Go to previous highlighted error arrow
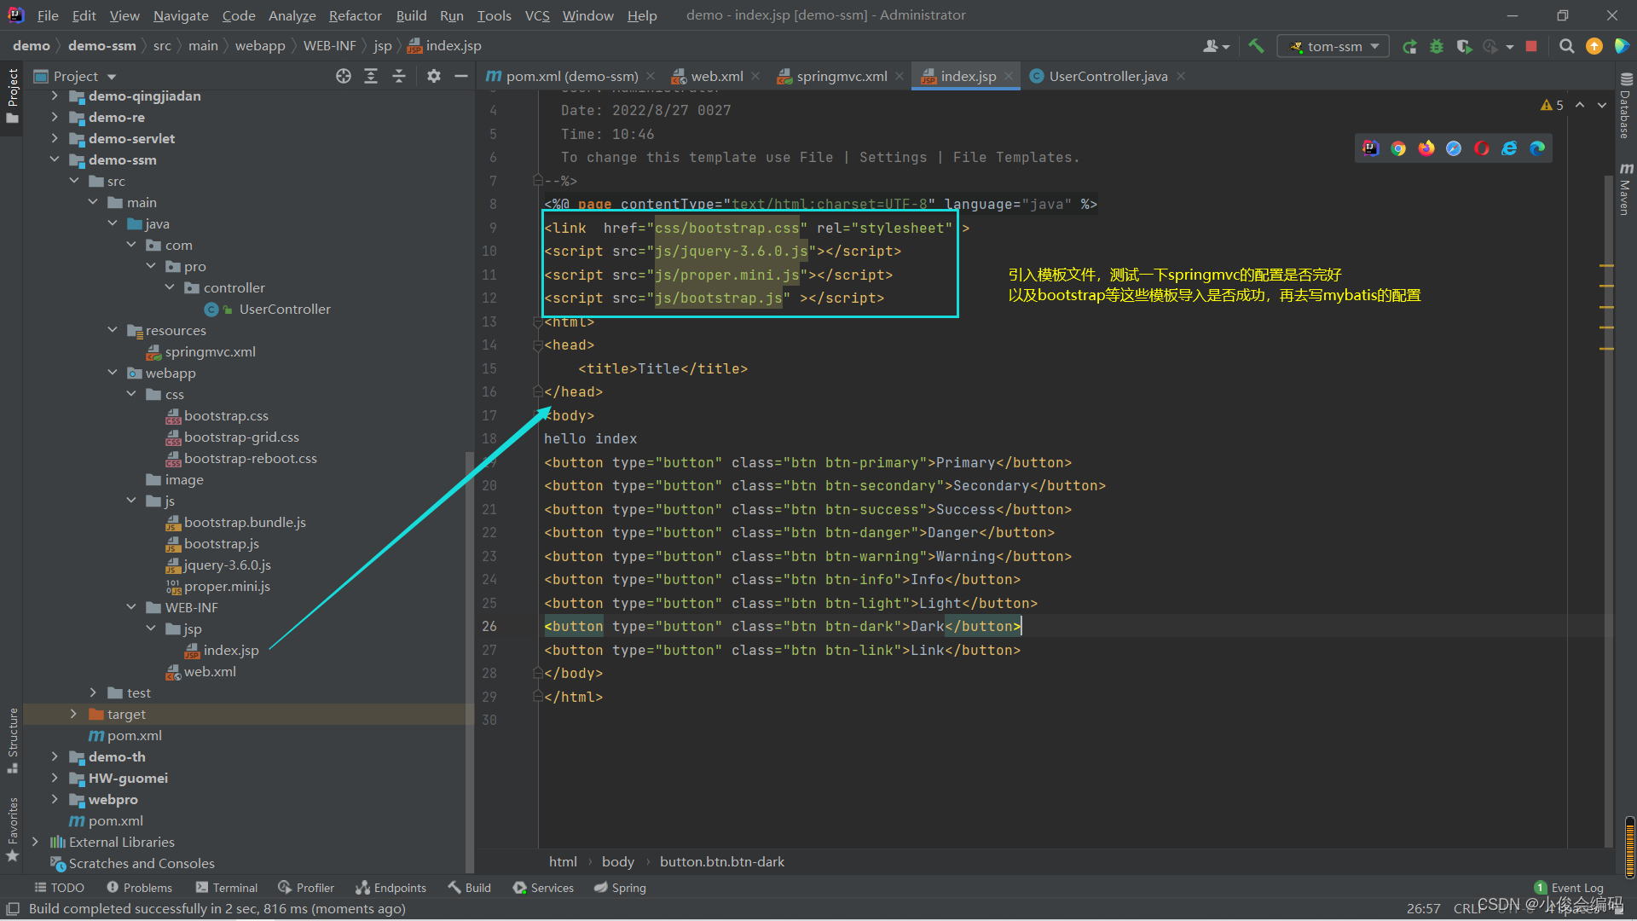The height and width of the screenshot is (921, 1637). [x=1580, y=105]
